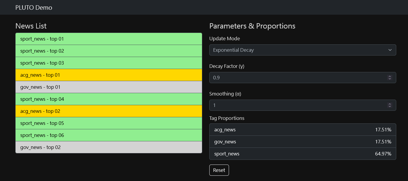Select gov_news - top 02 item
The image size is (408, 181).
[108, 147]
